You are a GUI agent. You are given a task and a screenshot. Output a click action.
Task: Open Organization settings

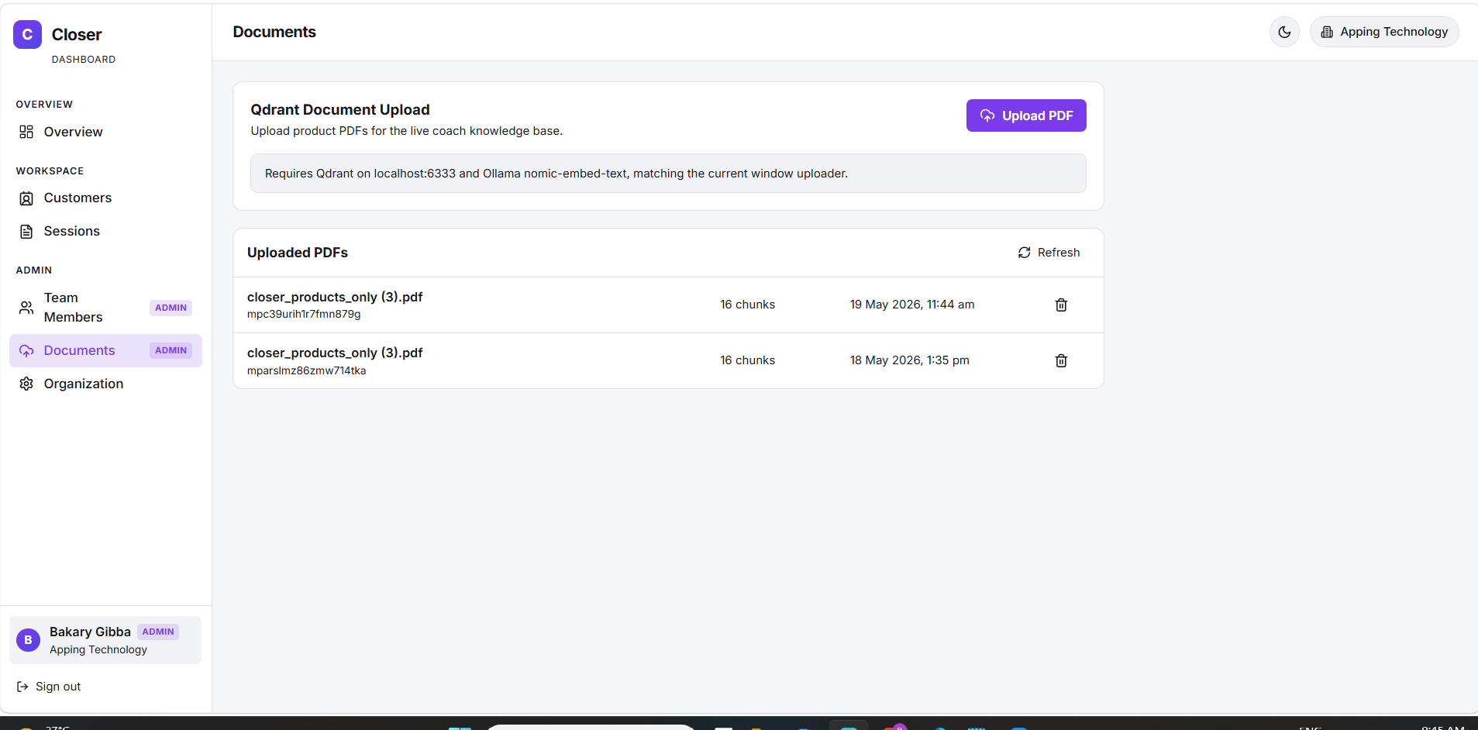105,384
